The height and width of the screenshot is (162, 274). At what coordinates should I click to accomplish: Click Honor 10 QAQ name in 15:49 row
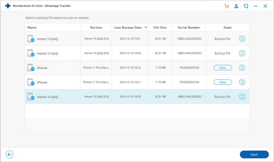tap(47, 53)
